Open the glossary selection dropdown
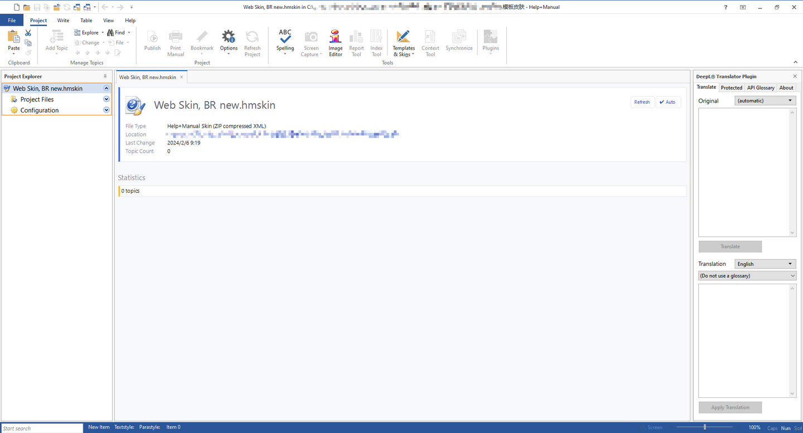The width and height of the screenshot is (803, 433). [x=747, y=276]
